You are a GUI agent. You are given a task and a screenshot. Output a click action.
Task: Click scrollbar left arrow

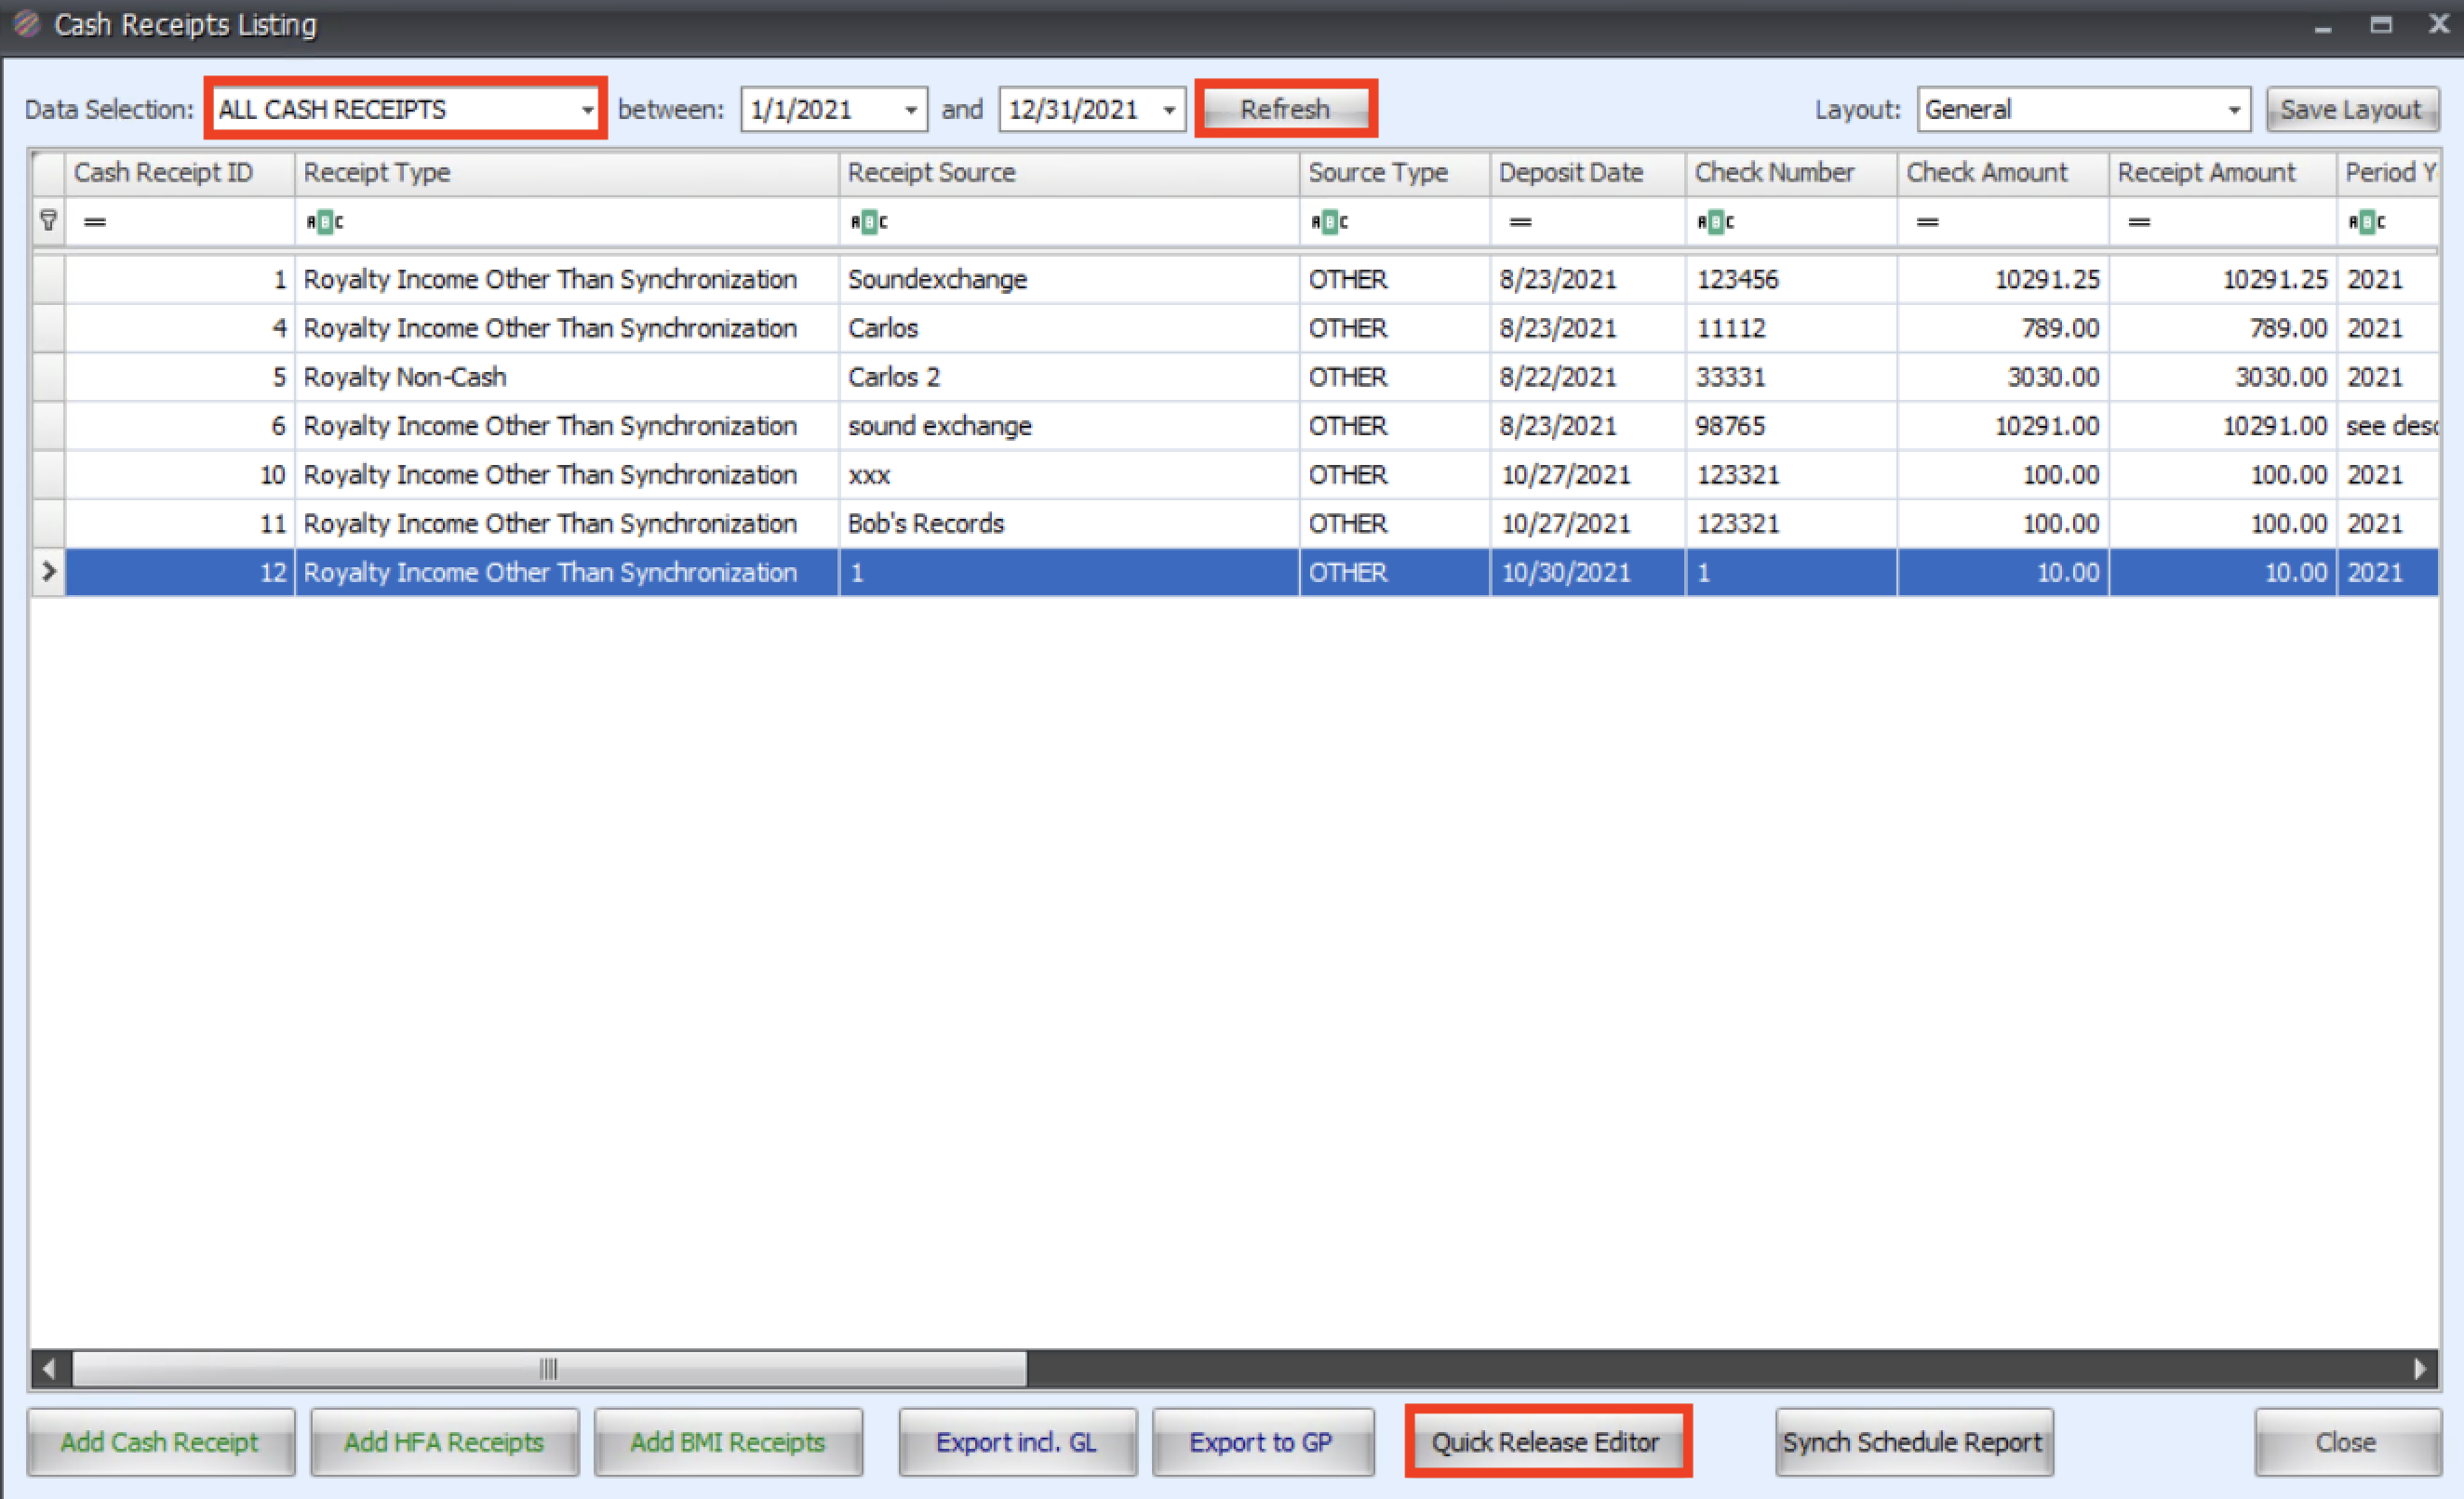(x=49, y=1368)
